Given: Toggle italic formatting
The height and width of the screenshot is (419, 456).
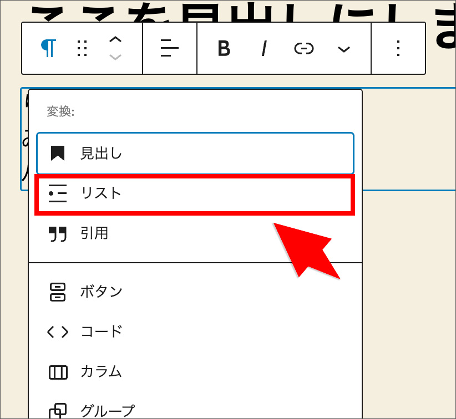Looking at the screenshot, I should 264,49.
